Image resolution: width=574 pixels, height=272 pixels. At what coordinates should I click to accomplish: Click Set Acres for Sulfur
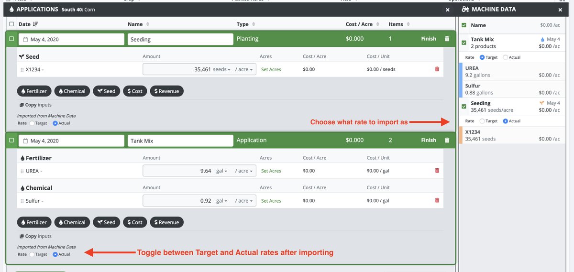click(x=271, y=201)
